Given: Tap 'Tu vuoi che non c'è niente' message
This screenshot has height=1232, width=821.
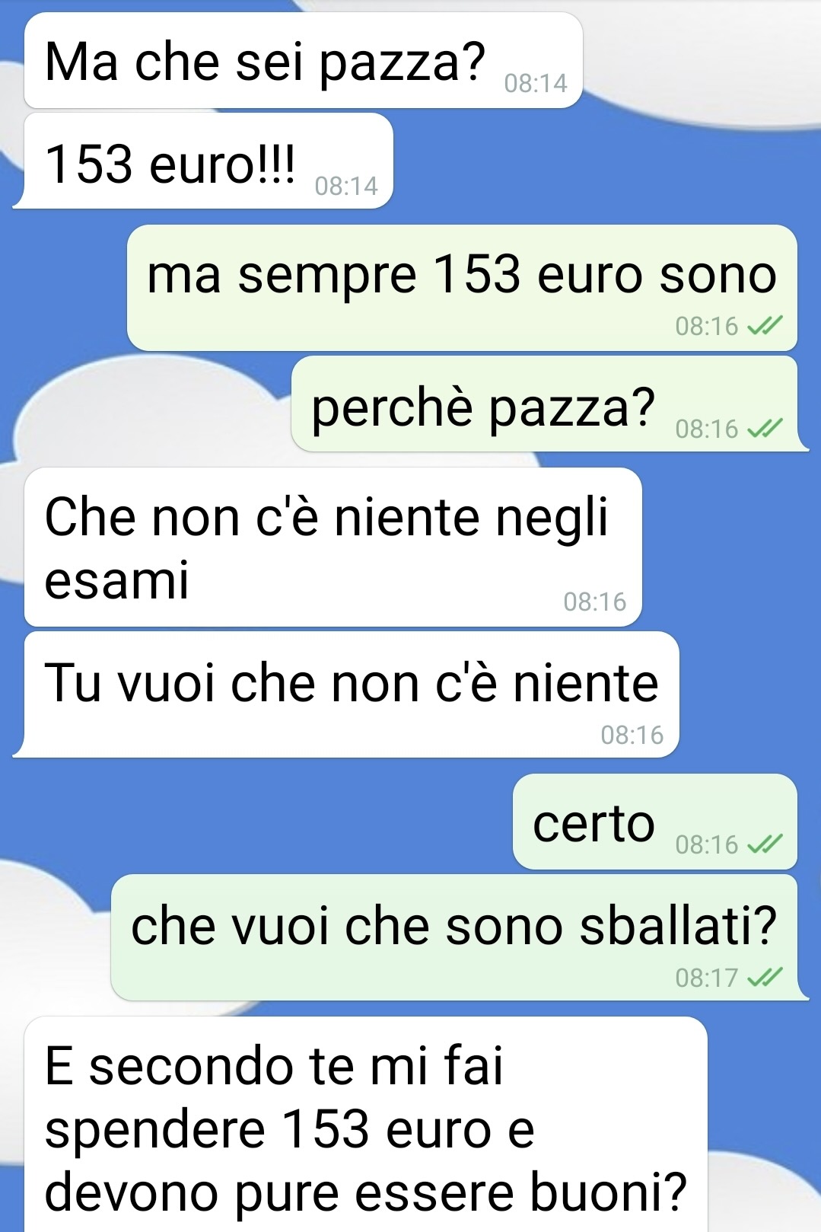Looking at the screenshot, I should point(347,694).
